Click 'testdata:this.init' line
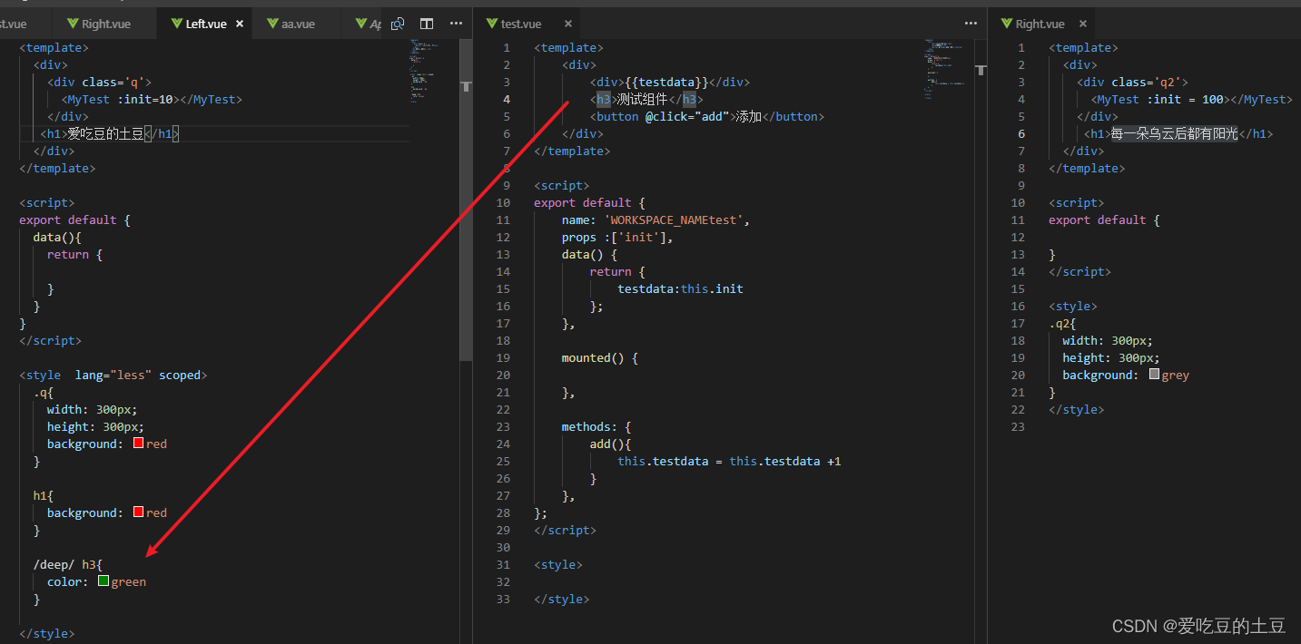 (x=680, y=288)
